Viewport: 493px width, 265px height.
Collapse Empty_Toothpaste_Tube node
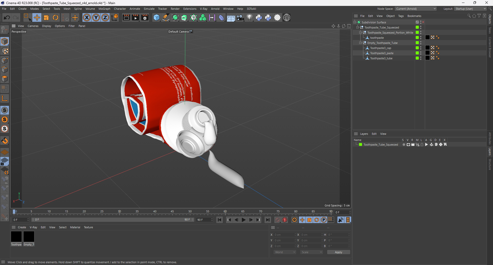361,43
